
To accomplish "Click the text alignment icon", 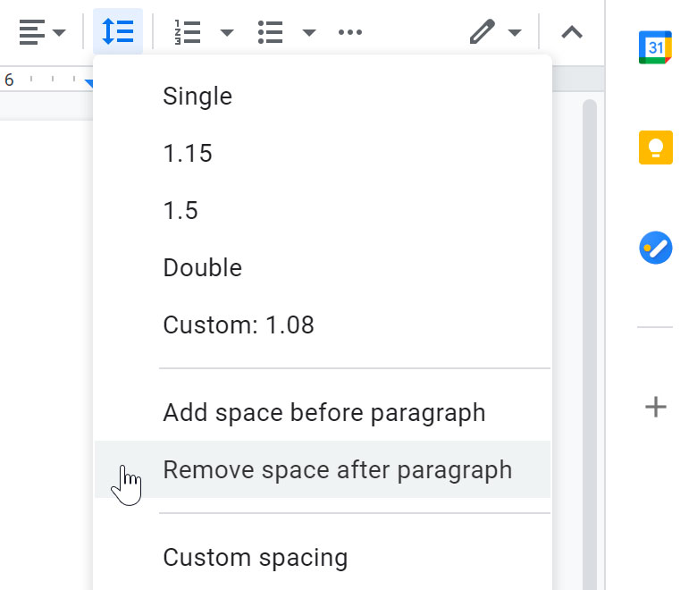I will (x=32, y=32).
